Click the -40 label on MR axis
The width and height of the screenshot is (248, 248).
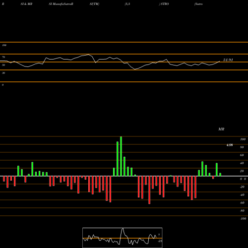tap(242, 195)
